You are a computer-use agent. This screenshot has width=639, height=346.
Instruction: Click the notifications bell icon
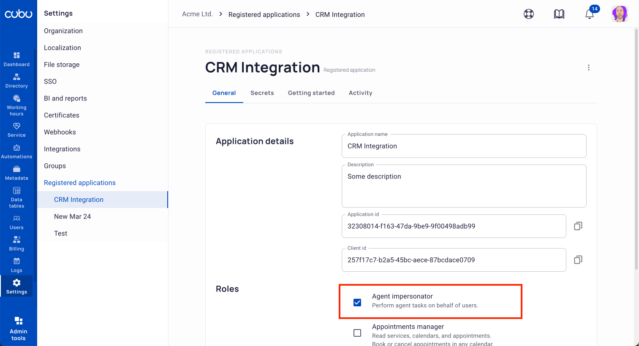(x=590, y=14)
